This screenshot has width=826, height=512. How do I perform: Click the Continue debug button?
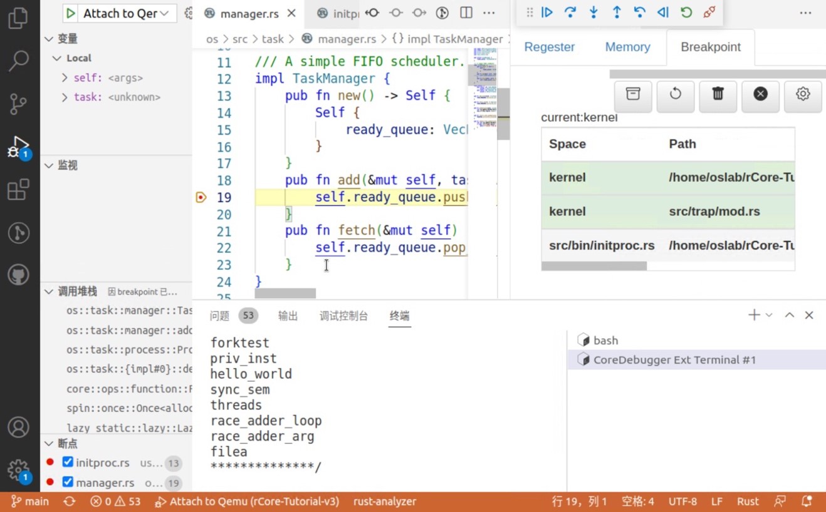point(547,13)
